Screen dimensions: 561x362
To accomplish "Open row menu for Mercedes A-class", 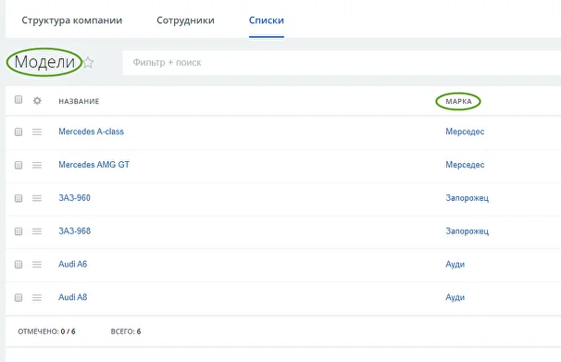I will [x=37, y=132].
